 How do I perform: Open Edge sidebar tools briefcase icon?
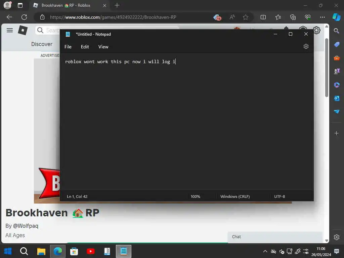click(337, 58)
